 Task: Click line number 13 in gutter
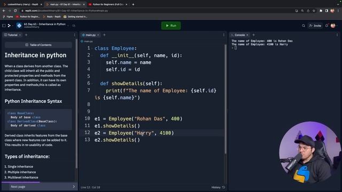point(87,140)
